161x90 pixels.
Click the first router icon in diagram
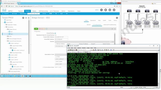click(129, 11)
